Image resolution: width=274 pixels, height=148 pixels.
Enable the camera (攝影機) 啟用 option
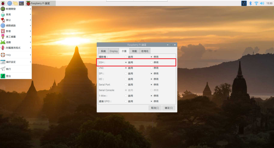click(126, 57)
